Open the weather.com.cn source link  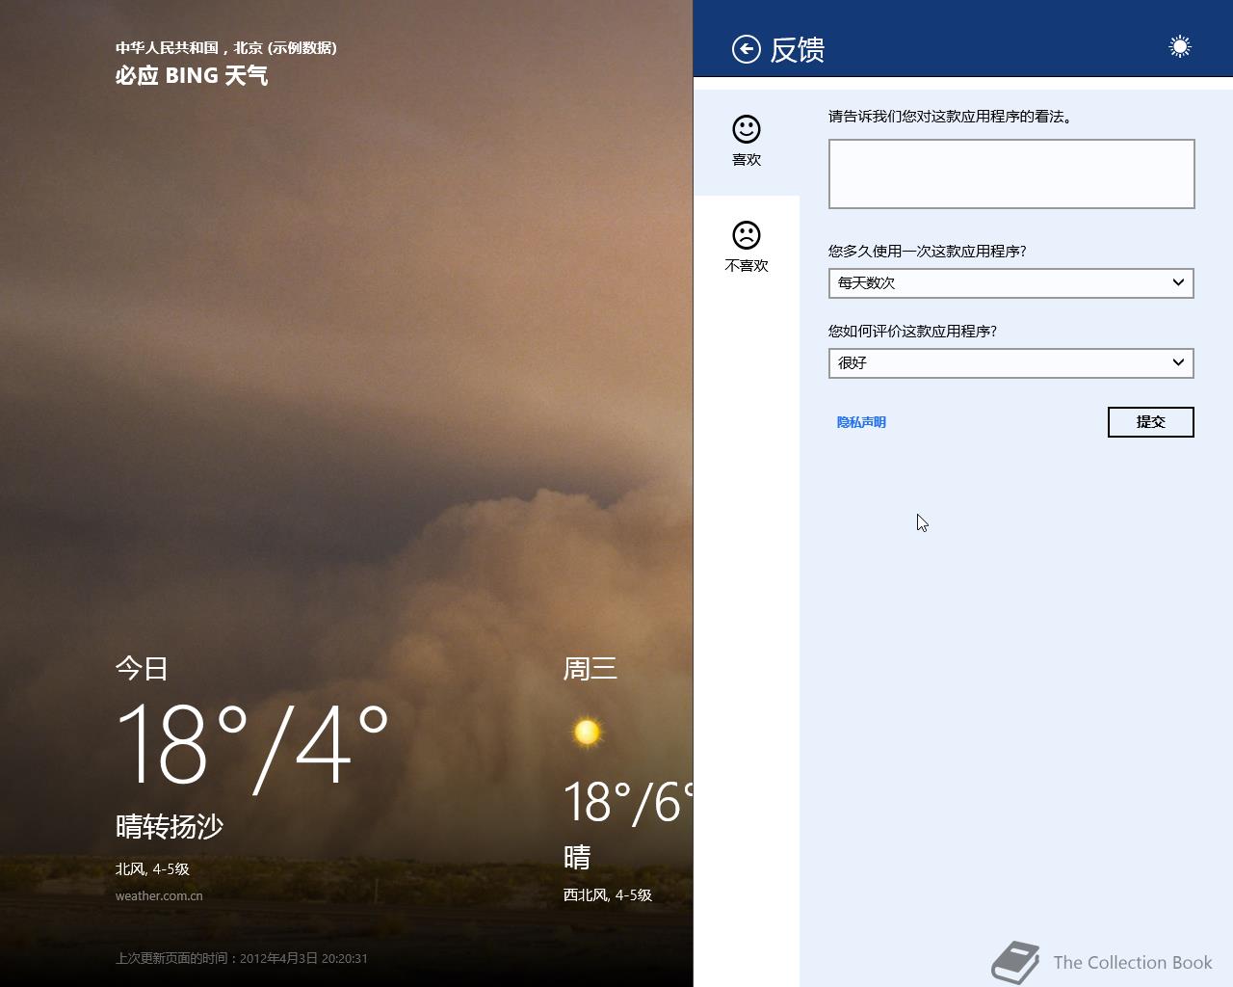click(x=159, y=895)
